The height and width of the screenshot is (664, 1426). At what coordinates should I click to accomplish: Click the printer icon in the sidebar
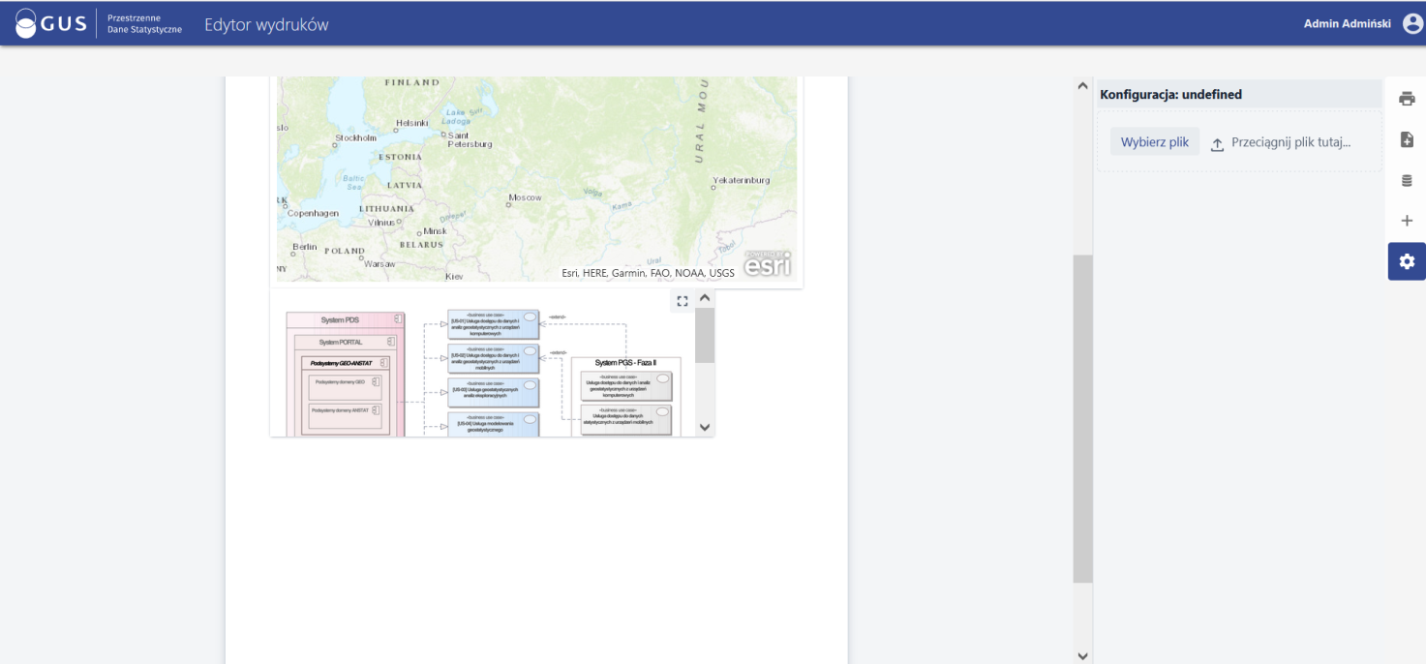[x=1407, y=99]
